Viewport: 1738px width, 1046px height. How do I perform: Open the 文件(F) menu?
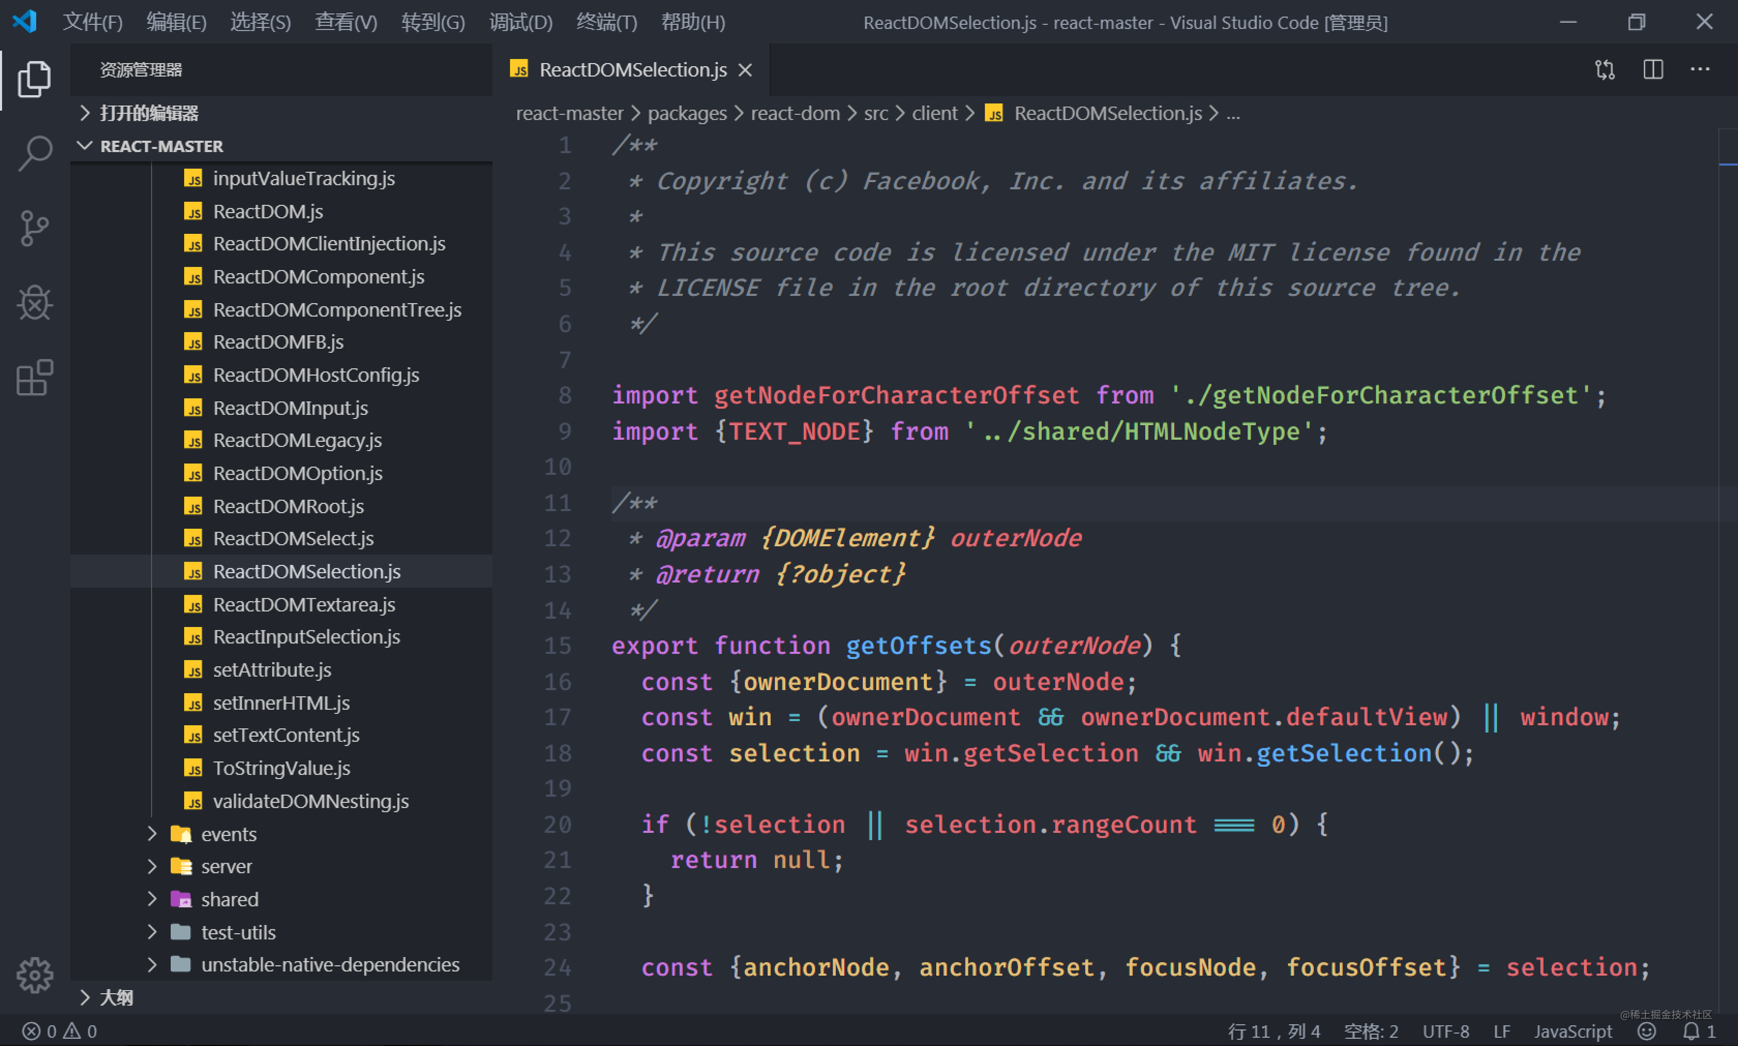(x=93, y=22)
